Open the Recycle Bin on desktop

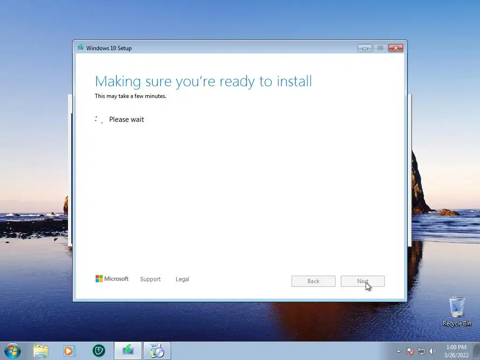[x=457, y=311]
